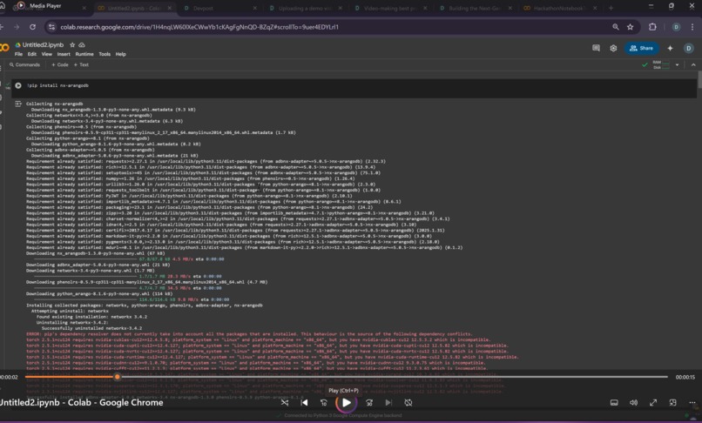Open a new Chrome tab
The image size is (702, 423).
(x=611, y=8)
